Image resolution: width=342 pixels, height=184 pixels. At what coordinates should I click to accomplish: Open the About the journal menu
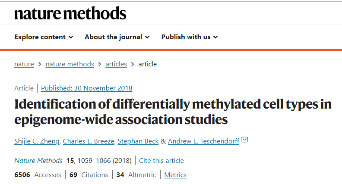tap(117, 37)
